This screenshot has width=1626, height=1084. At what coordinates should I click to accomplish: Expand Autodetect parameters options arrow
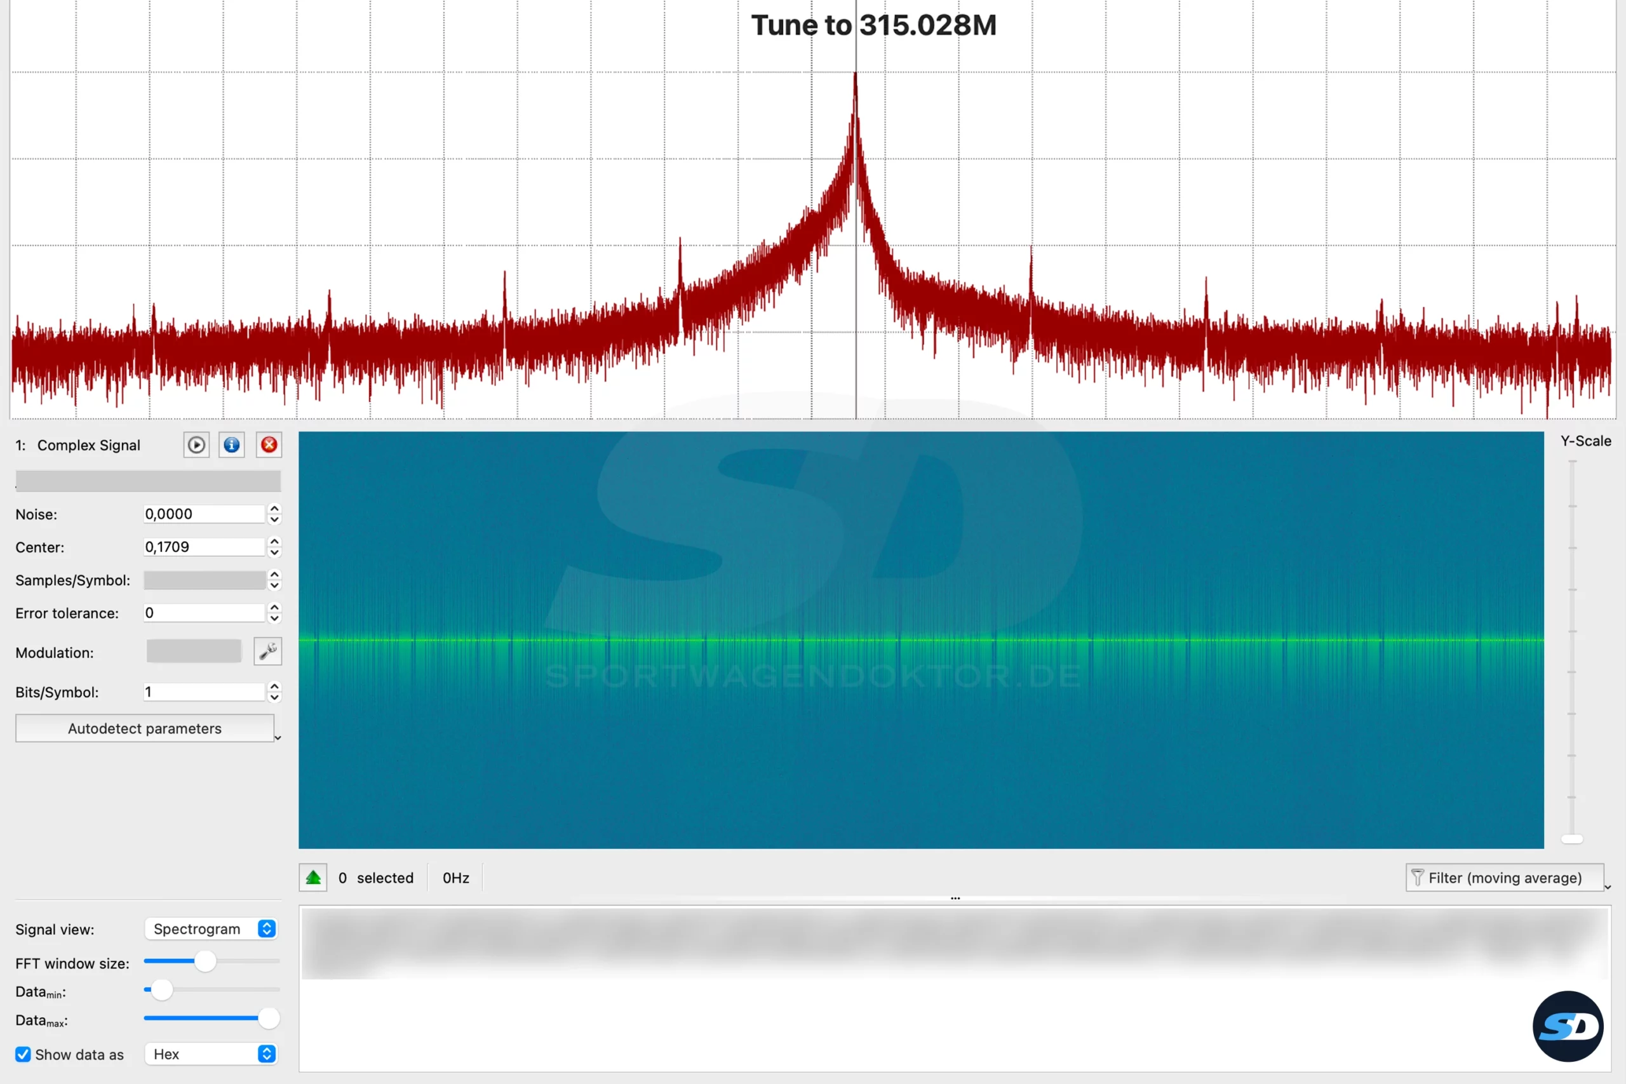(x=277, y=739)
